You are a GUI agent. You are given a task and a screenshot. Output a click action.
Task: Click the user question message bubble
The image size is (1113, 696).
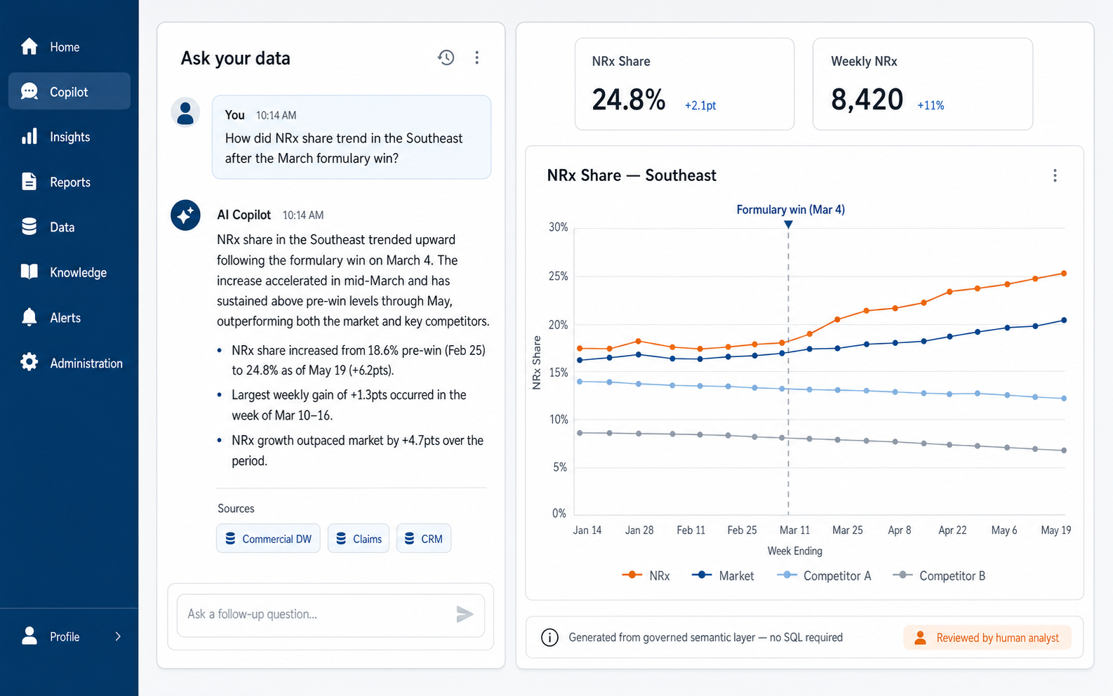pyautogui.click(x=352, y=137)
